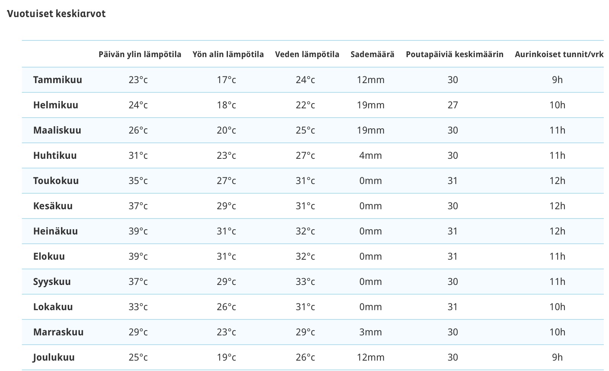
Task: Click the Veden lämpötila column header
Action: [307, 55]
